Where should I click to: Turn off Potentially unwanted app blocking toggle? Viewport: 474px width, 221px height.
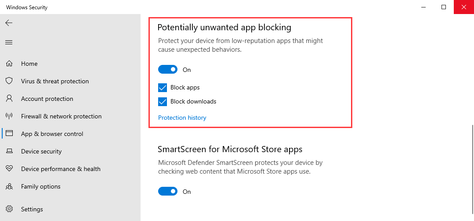168,69
